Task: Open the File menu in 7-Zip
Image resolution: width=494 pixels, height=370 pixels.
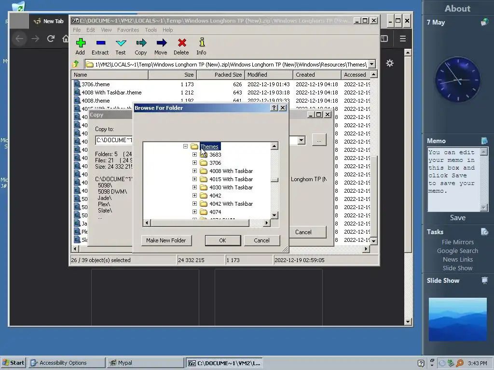Action: point(77,30)
